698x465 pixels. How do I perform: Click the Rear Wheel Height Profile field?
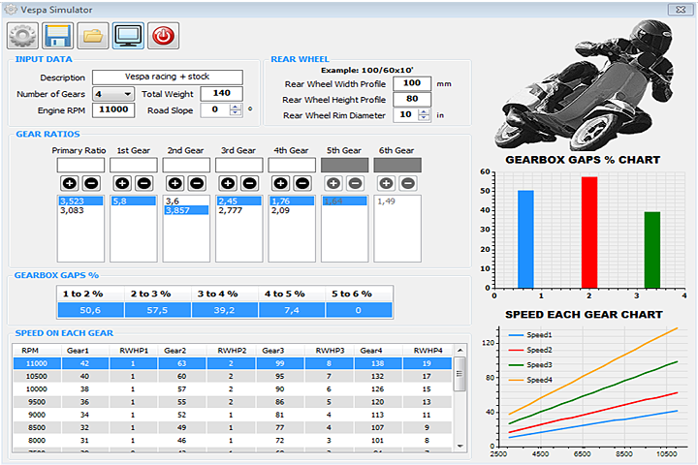pyautogui.click(x=412, y=99)
